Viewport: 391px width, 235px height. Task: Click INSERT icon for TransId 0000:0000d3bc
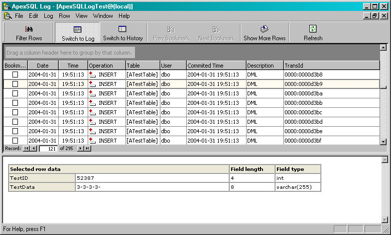coord(92,112)
